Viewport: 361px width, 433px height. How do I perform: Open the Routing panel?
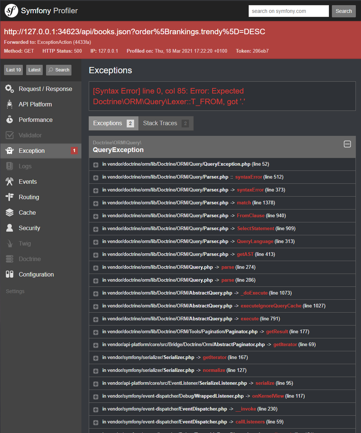coord(41,197)
